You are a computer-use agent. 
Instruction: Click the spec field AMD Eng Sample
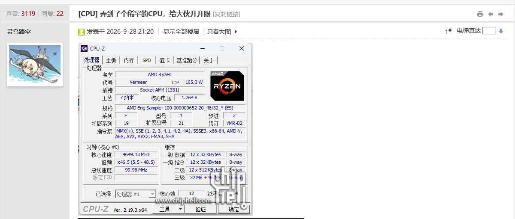click(180, 108)
